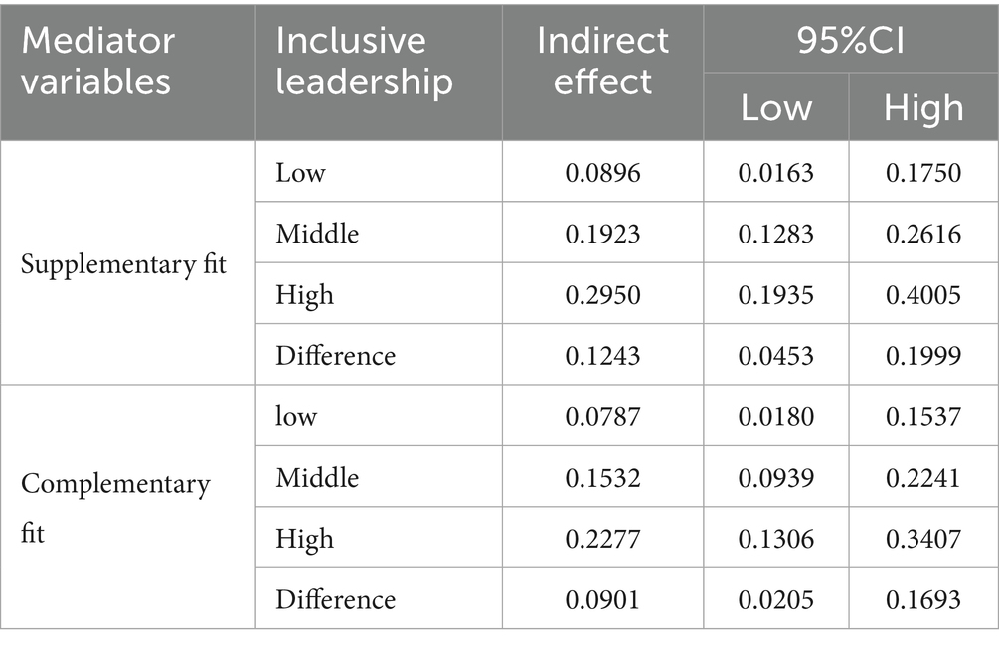This screenshot has width=999, height=647.
Task: Click the Low sub-header under 95%CI
Action: click(x=776, y=107)
